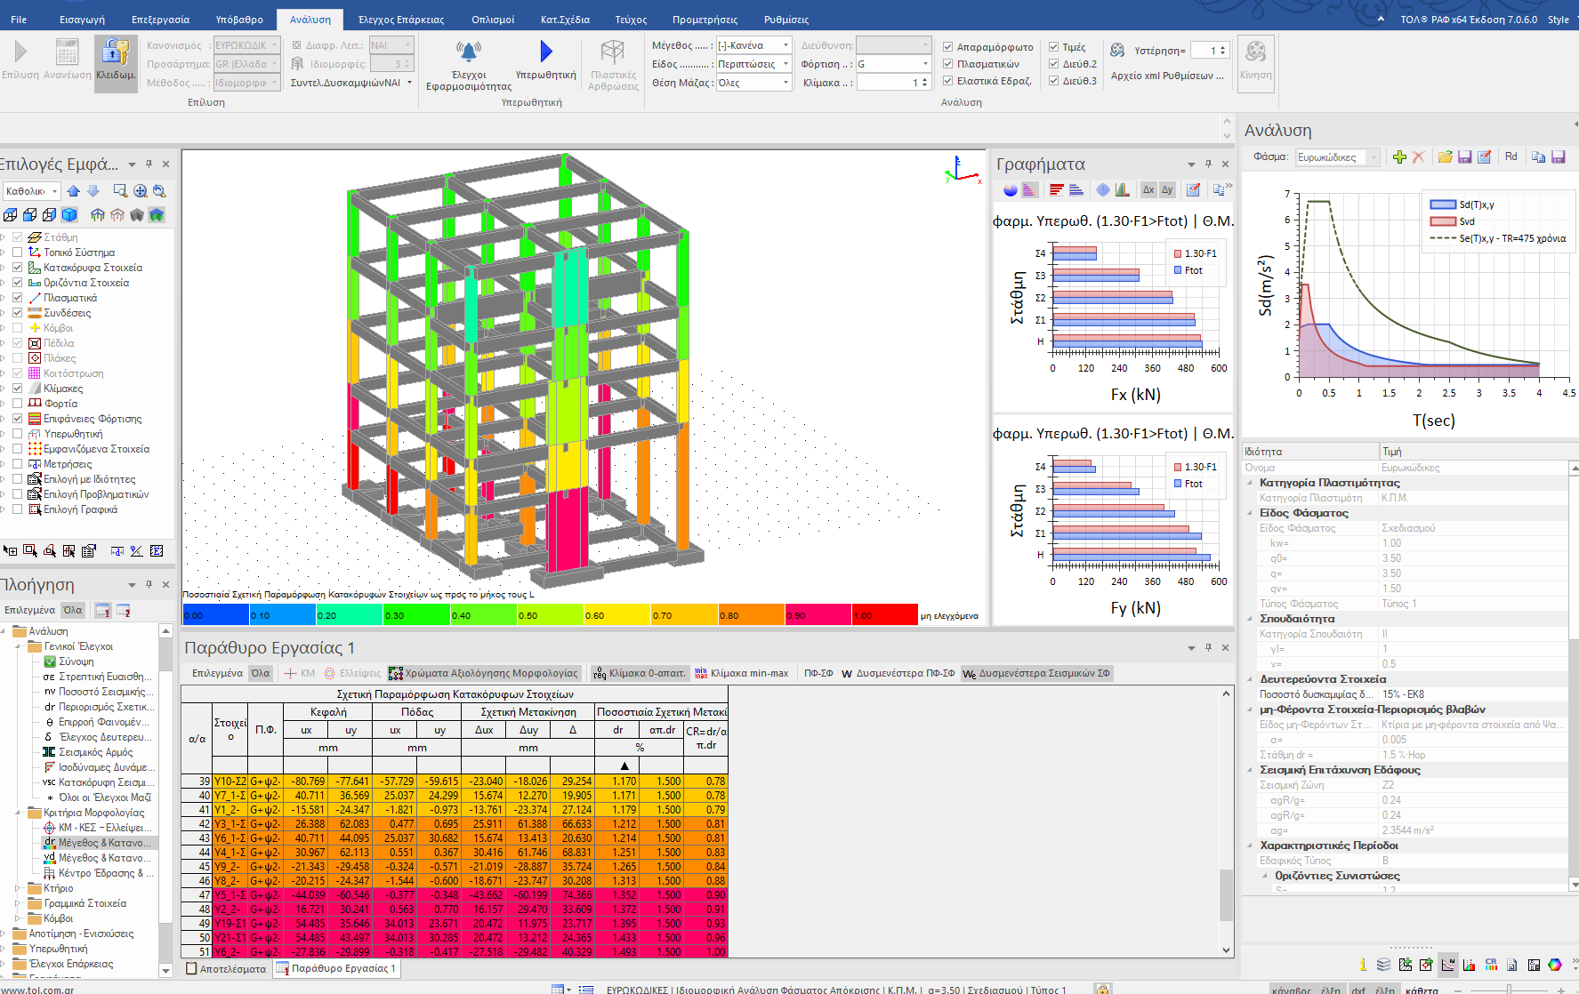Click the color wheel icon at bottom right

click(1555, 965)
